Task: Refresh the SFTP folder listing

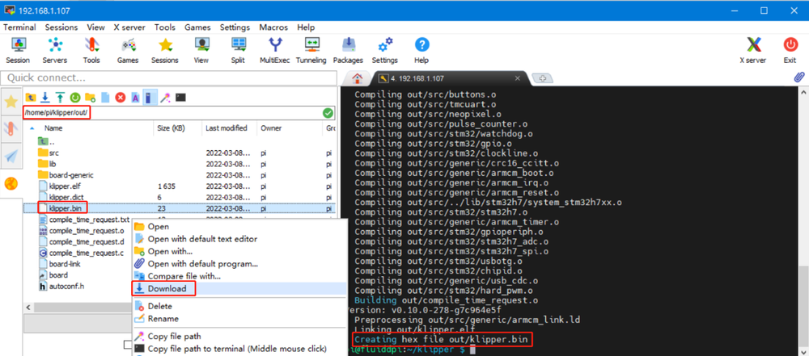Action: pyautogui.click(x=75, y=98)
